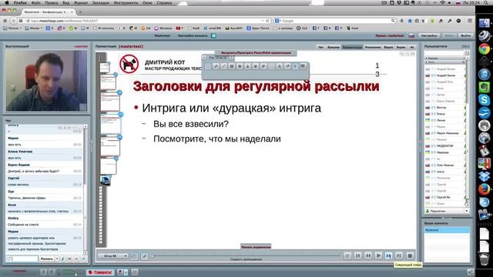493x277 pixels.
Task: Select the pencil tool in drawing toolbar
Action: pyautogui.click(x=216, y=66)
